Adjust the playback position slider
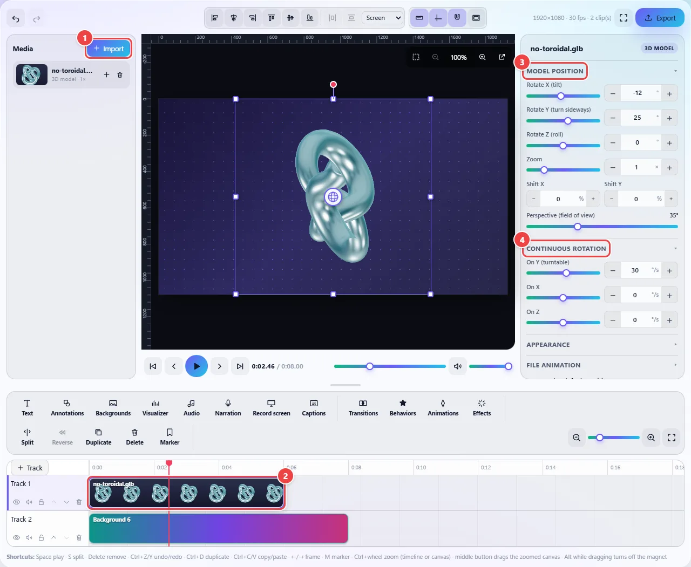This screenshot has height=567, width=691. click(390, 366)
